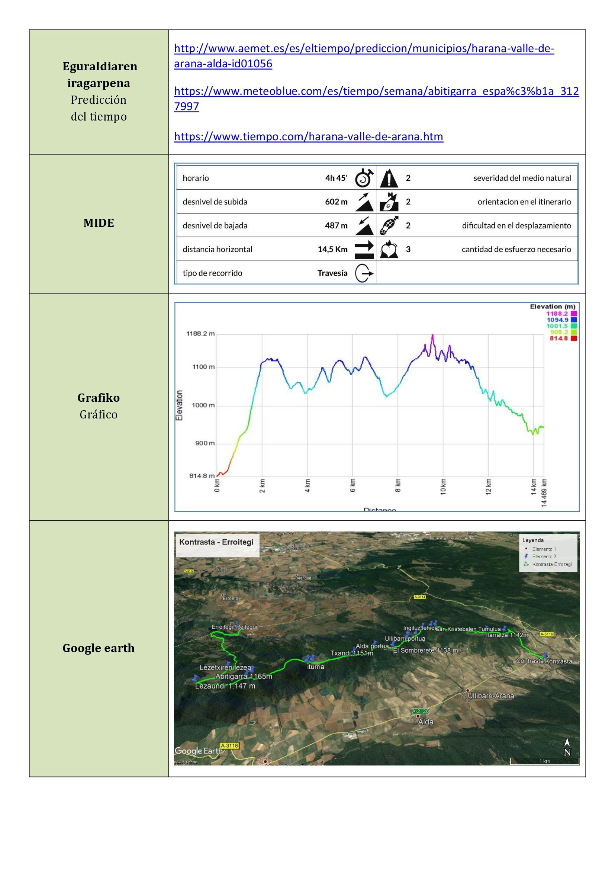The image size is (615, 870).
Task: Click the Kontrasta-Erroitegi legend entry
Action: 551,564
